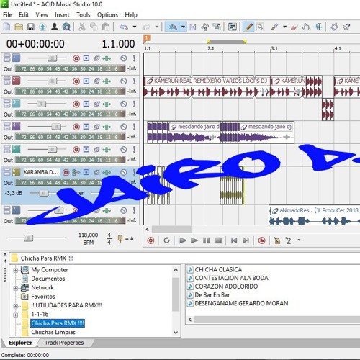Click the Play button
This screenshot has width=360, height=360.
click(x=194, y=240)
